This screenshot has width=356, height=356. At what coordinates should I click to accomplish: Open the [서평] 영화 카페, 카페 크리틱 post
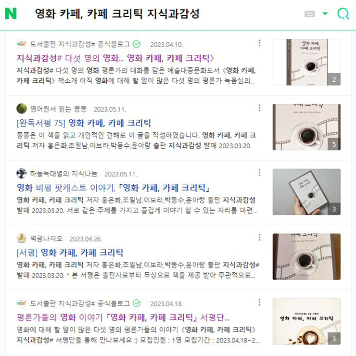70,253
